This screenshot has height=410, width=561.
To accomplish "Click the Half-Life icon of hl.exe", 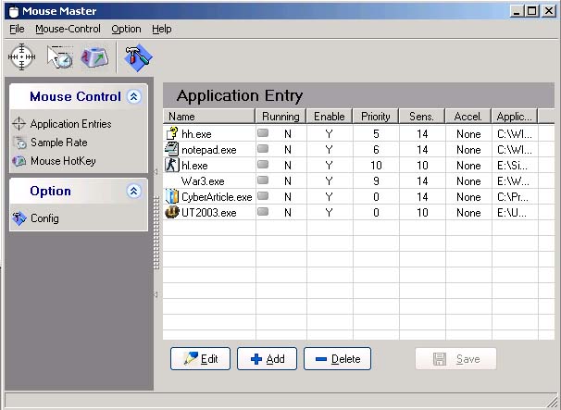I will [172, 165].
